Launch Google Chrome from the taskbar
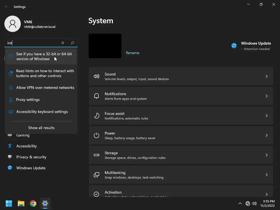Viewport: 280px width, 210px height. [33, 203]
